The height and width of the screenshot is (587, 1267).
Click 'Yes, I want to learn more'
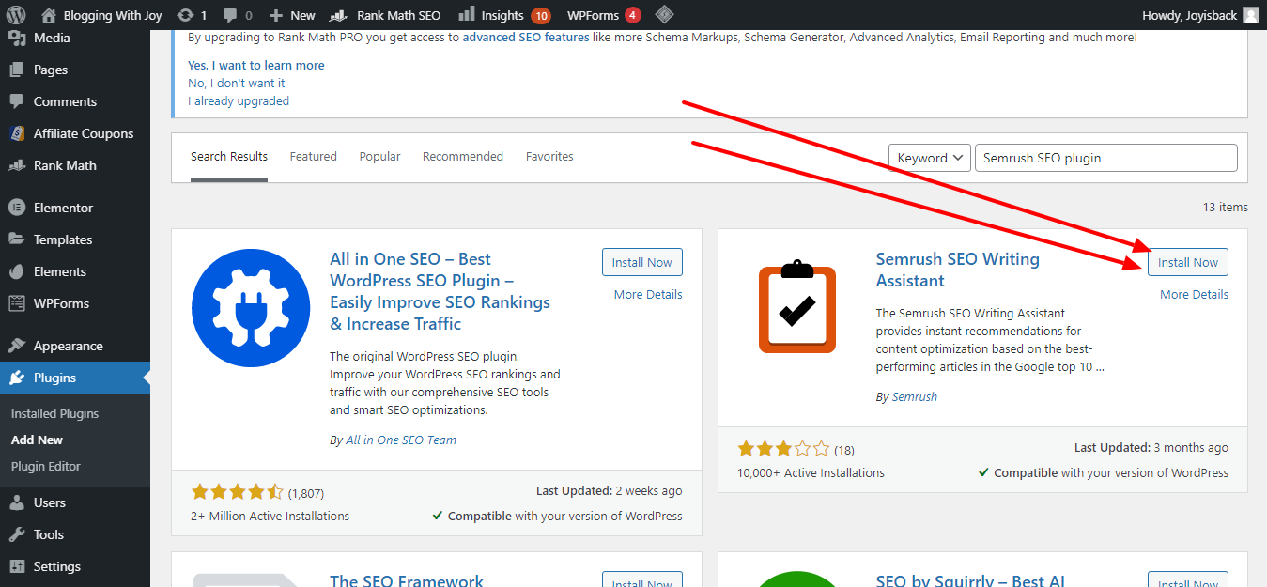(x=255, y=65)
